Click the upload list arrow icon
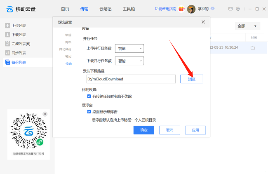Screen dimensions: 268x174 7,26
